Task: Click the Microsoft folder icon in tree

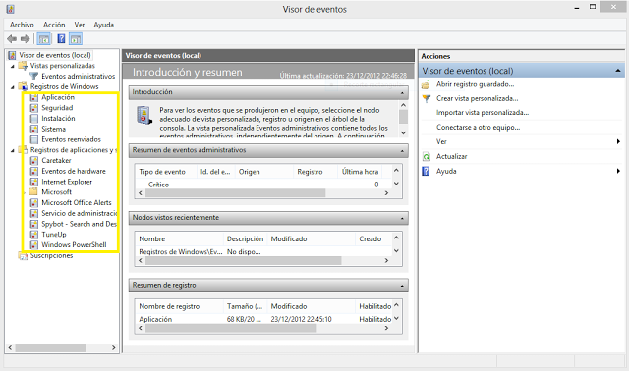Action: point(34,192)
